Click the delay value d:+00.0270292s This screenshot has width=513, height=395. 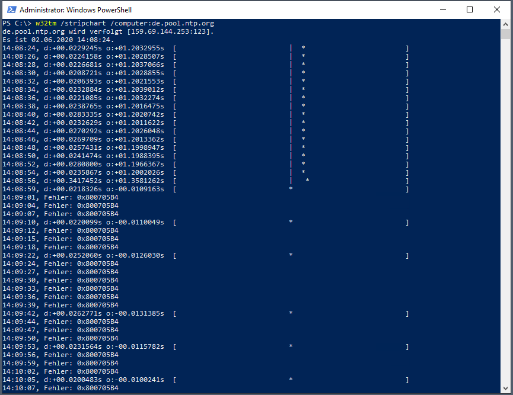(72, 131)
